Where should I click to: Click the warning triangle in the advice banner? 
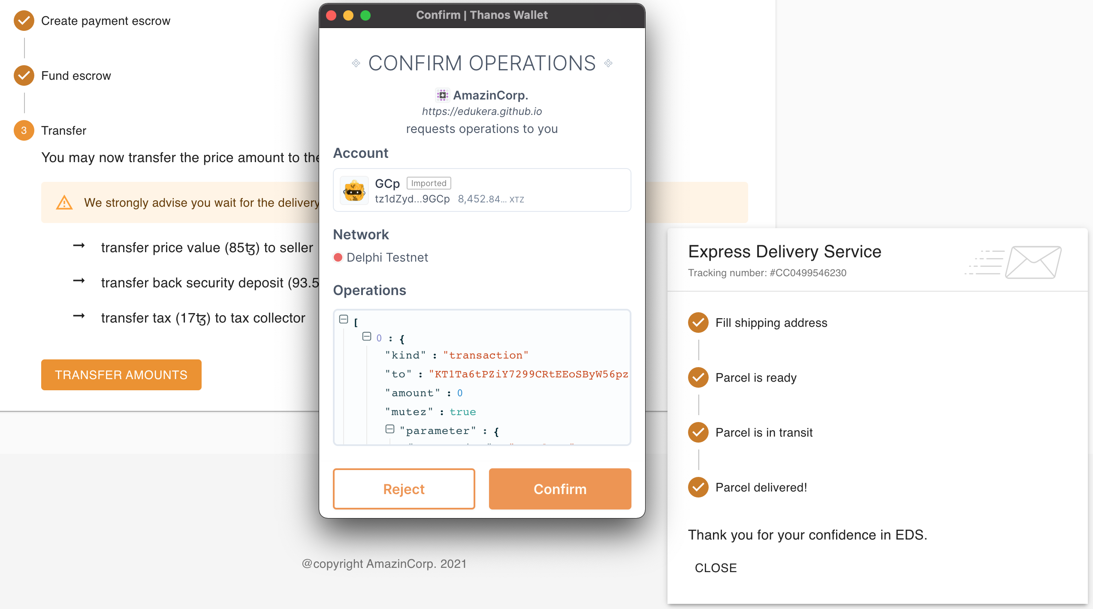(x=64, y=202)
